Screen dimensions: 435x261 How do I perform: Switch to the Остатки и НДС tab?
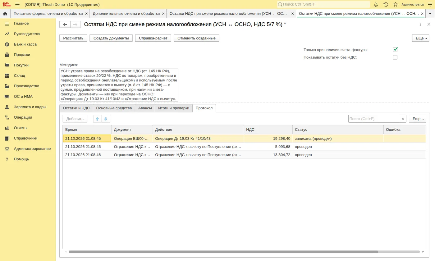pyautogui.click(x=76, y=108)
